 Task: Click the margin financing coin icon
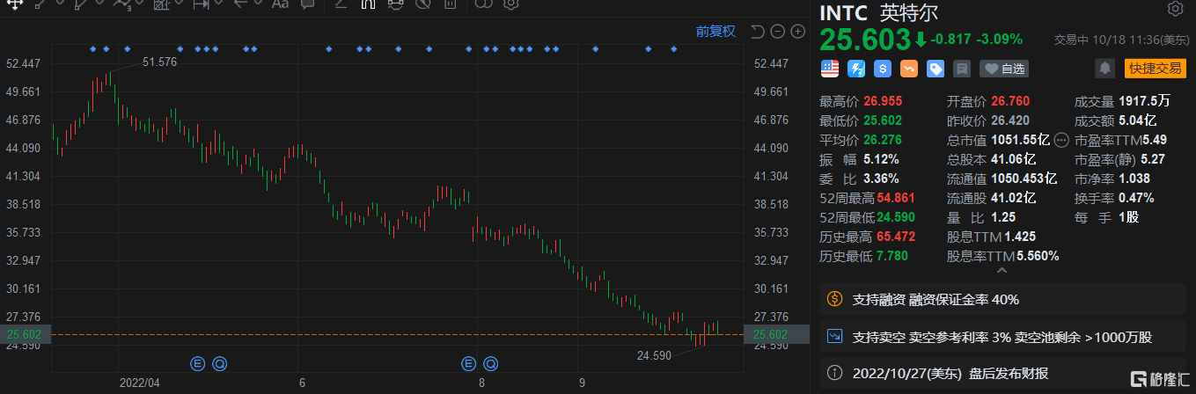pyautogui.click(x=833, y=299)
